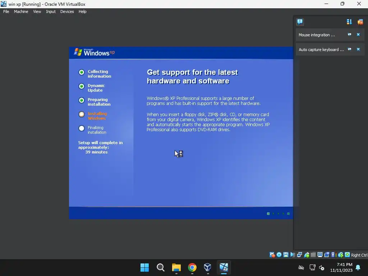Open Windows taskbar Search
The height and width of the screenshot is (276, 368).
coord(161,267)
